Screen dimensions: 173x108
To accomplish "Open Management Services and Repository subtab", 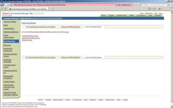I will pos(43,18).
